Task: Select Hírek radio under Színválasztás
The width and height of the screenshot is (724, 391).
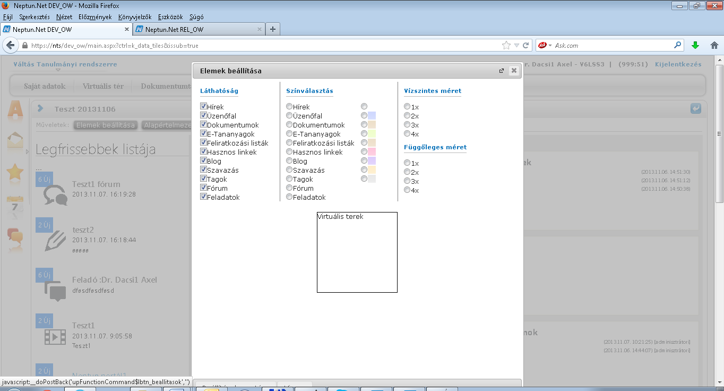Action: tap(289, 107)
